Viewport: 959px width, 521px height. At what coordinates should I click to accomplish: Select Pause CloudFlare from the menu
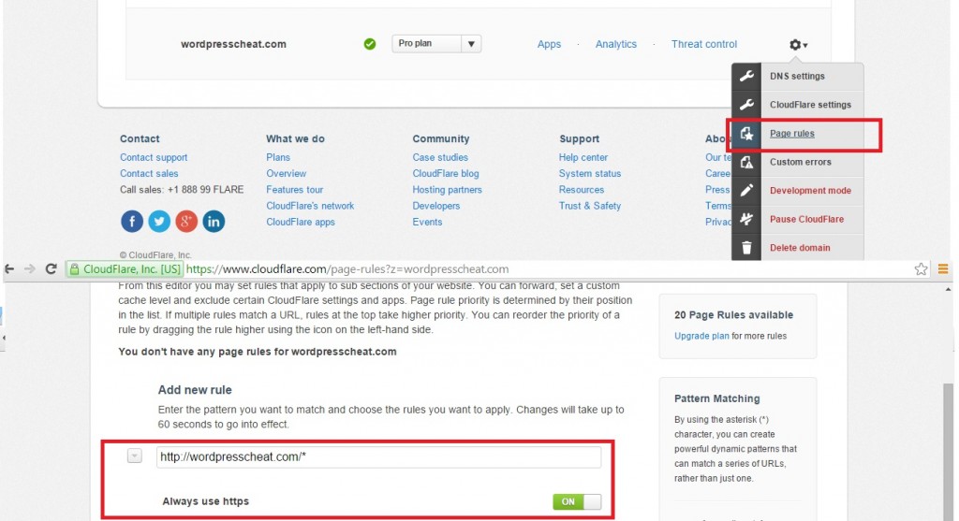click(806, 219)
